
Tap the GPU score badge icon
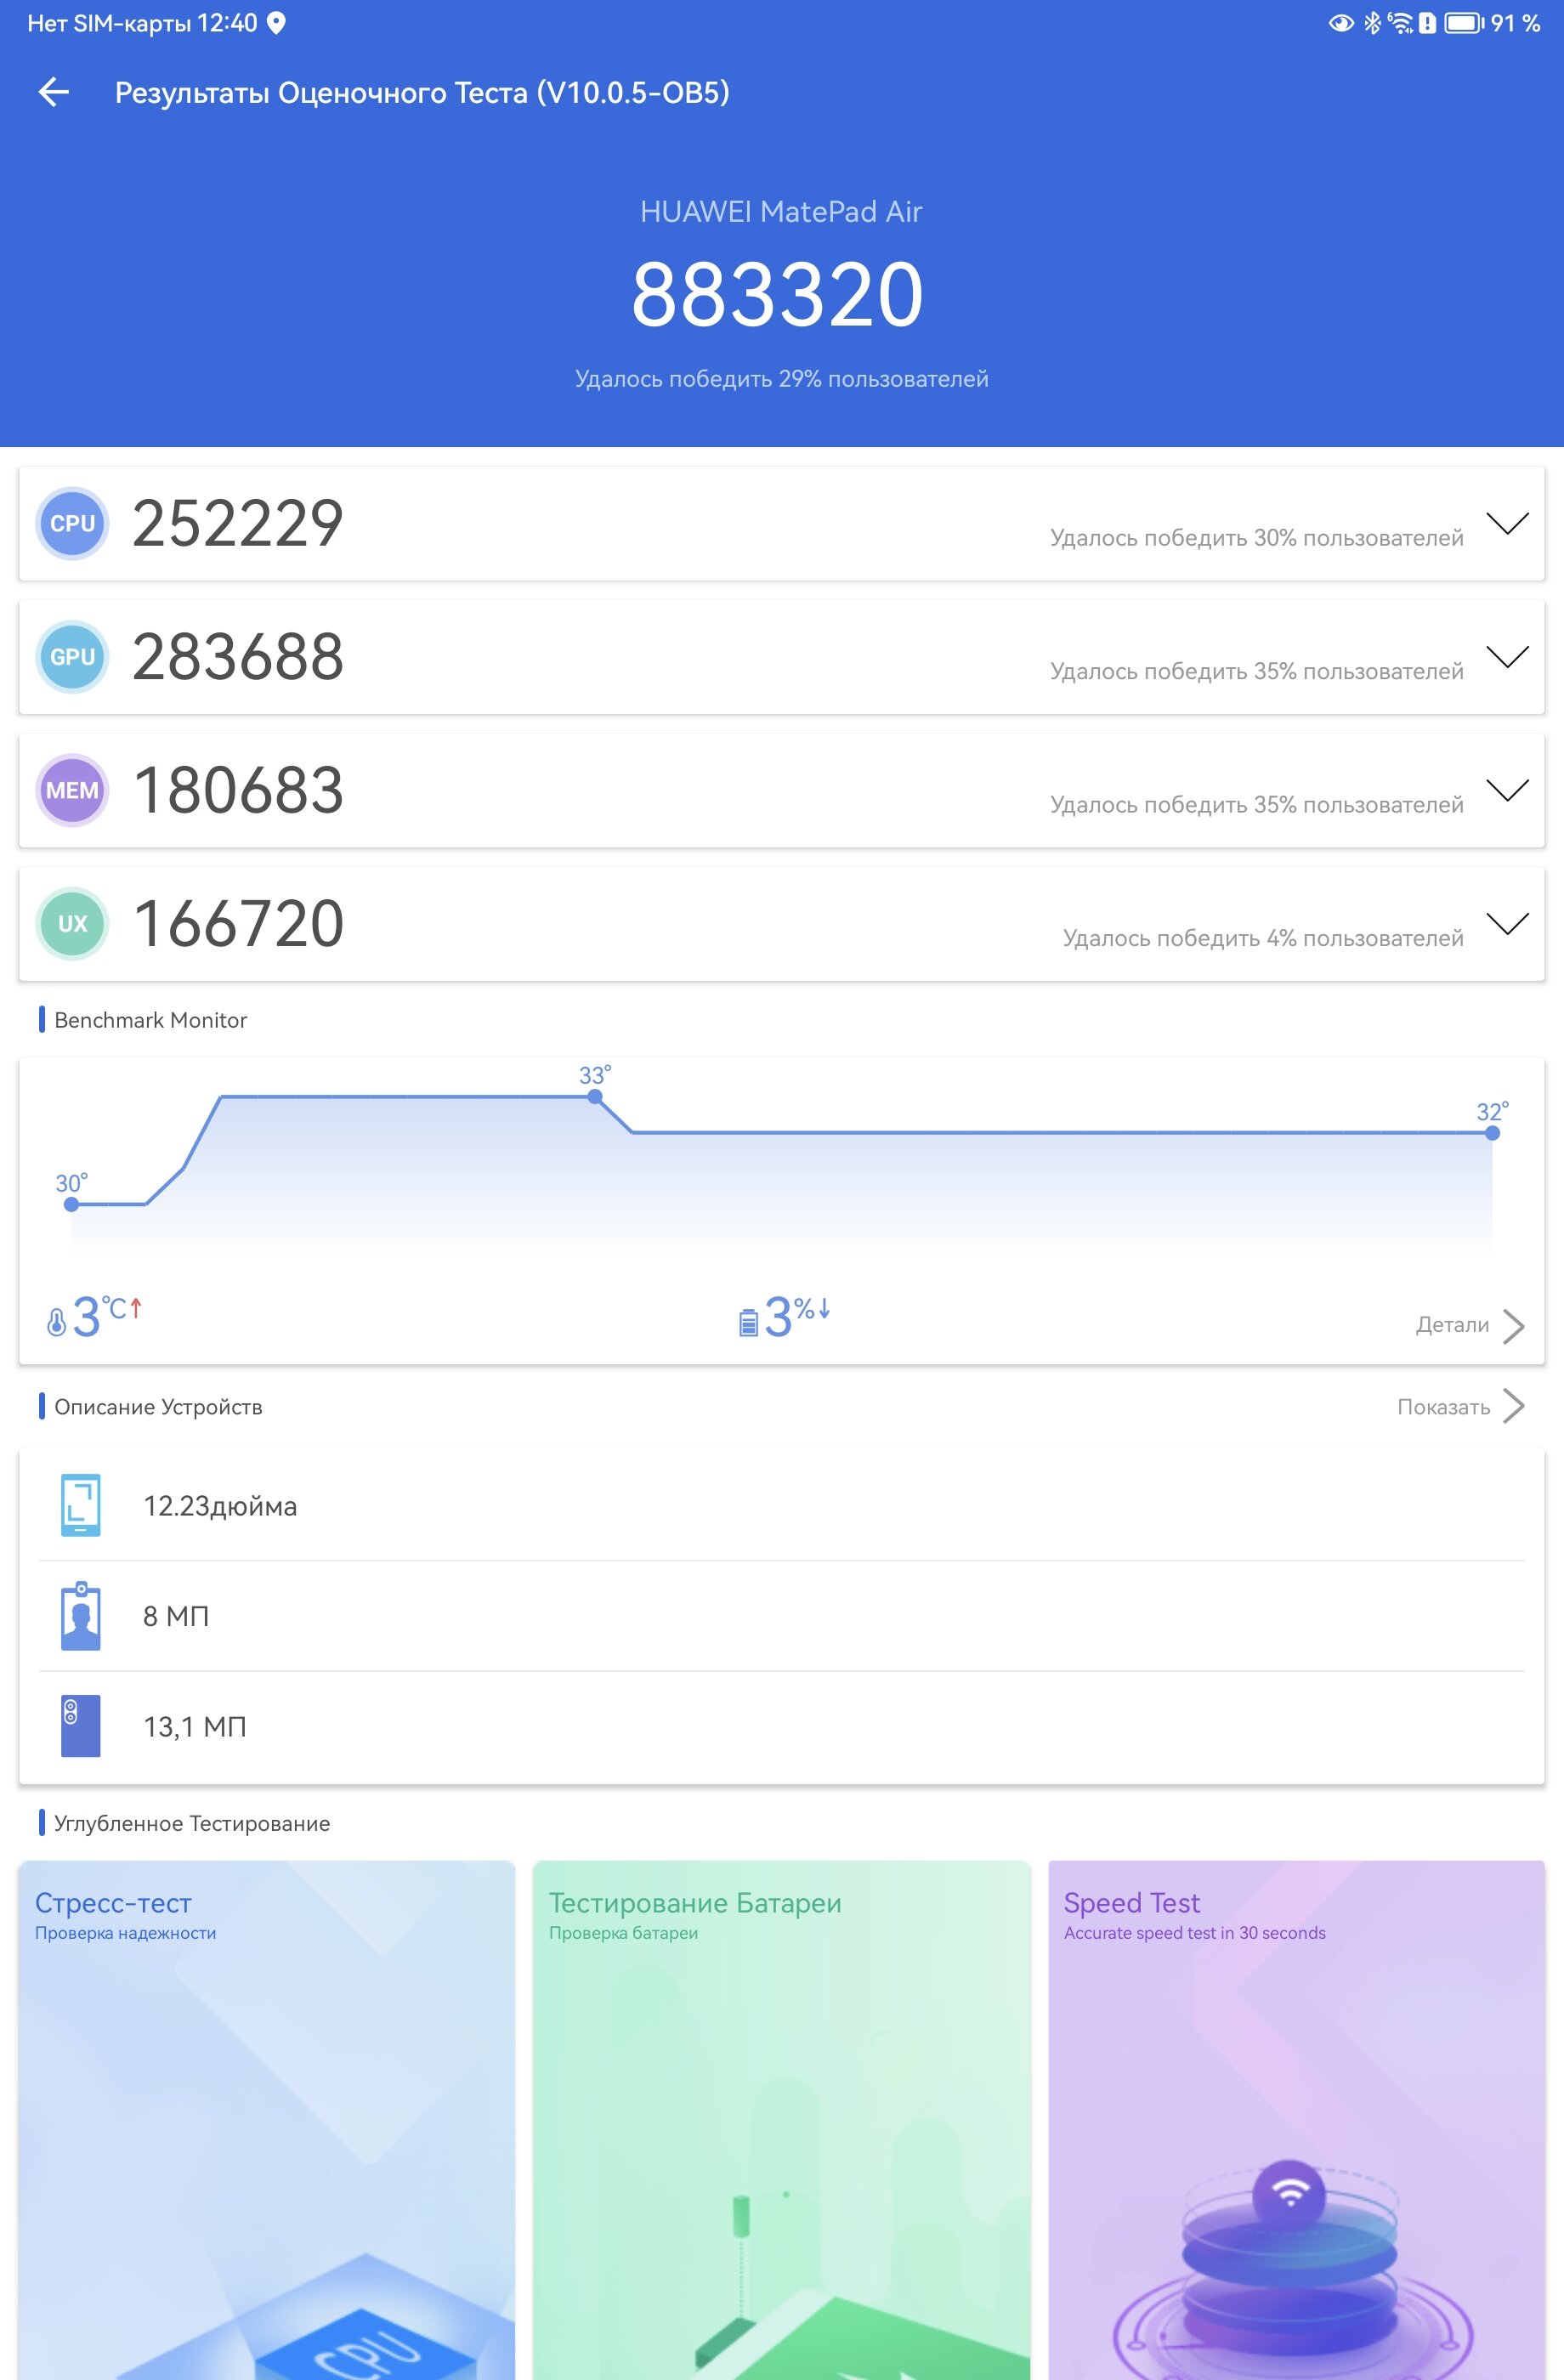point(72,657)
